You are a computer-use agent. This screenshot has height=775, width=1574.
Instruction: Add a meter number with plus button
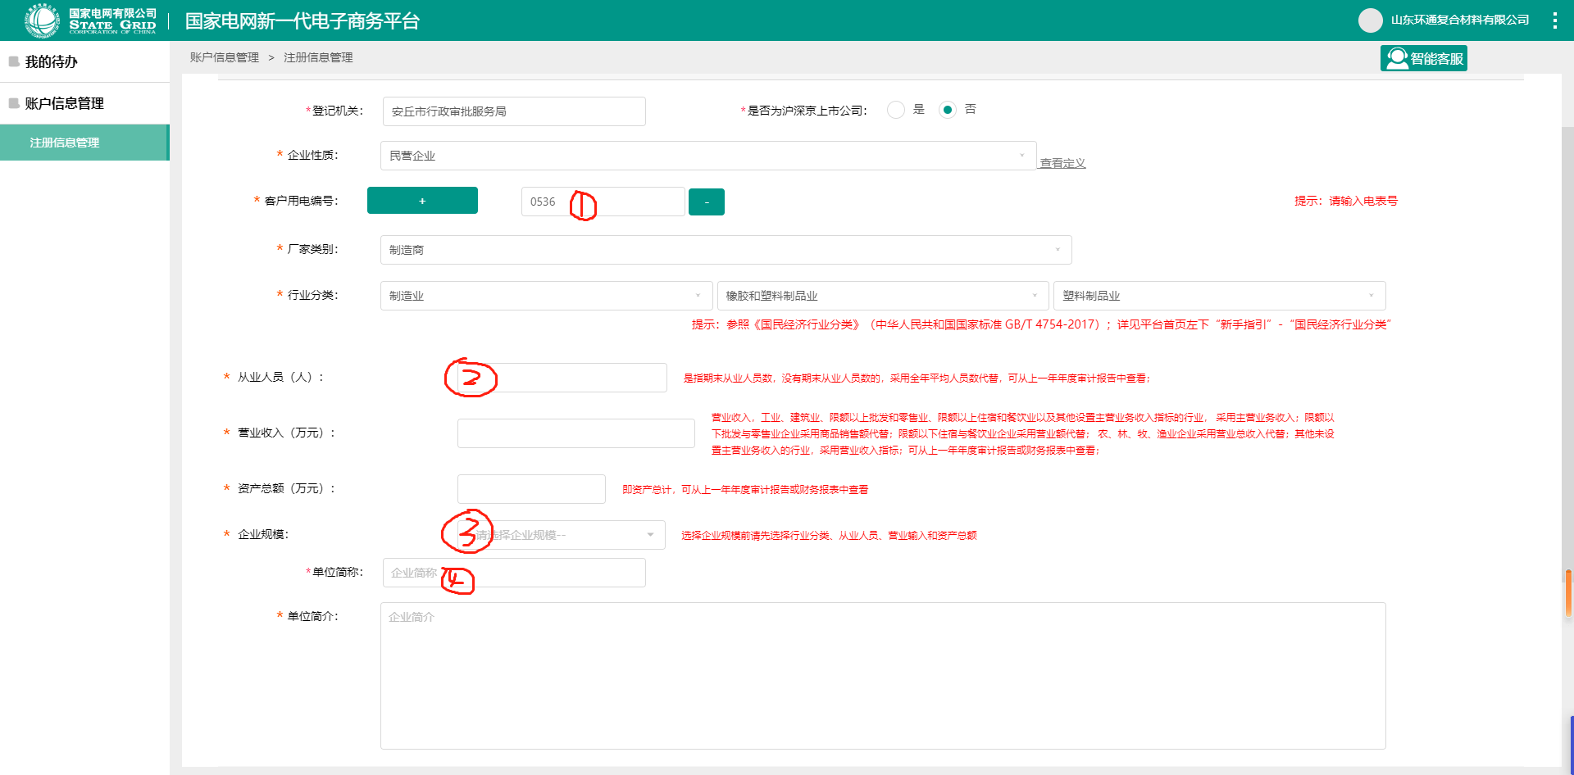[x=422, y=201]
